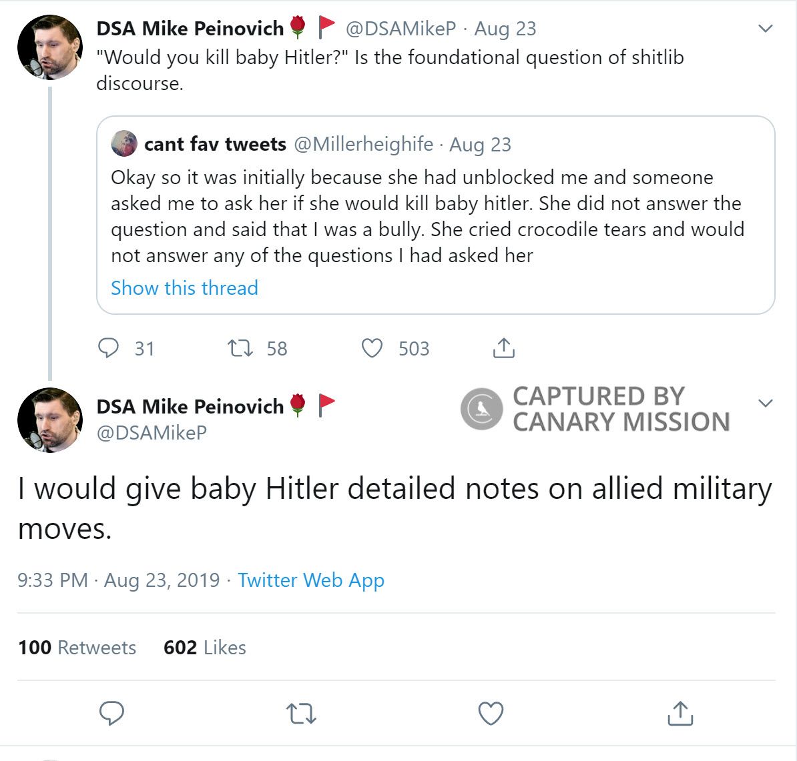
Task: Click the reply icon on the main tweet
Action: (x=111, y=713)
